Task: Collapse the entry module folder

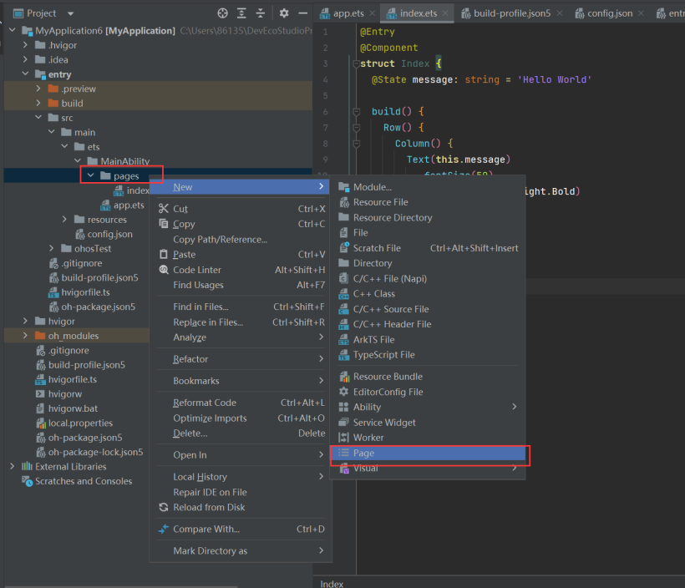Action: coord(25,73)
